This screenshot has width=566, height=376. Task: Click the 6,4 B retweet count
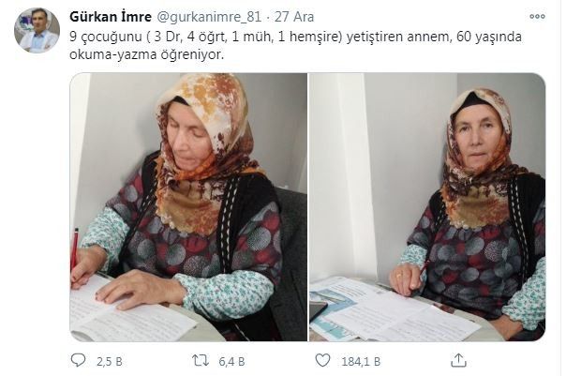point(231,362)
